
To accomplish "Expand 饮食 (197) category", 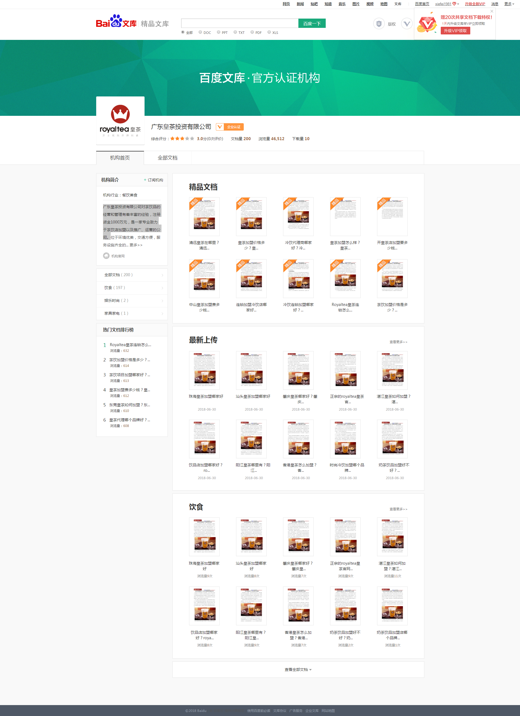I will pos(132,288).
